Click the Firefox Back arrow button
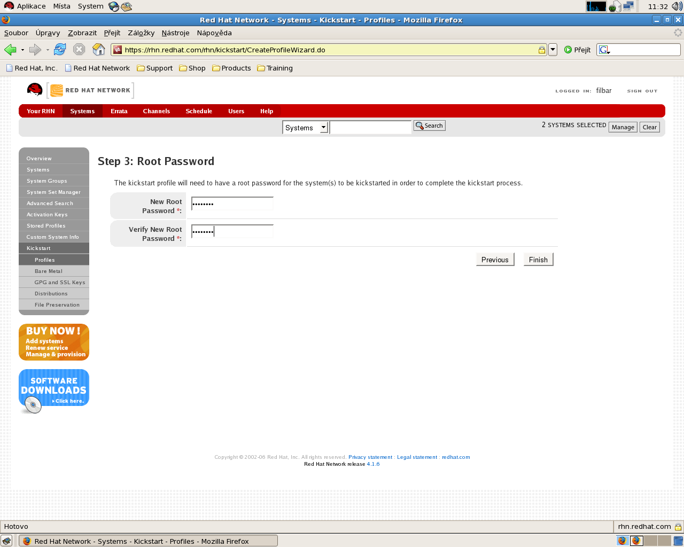This screenshot has height=547, width=684. click(10, 50)
